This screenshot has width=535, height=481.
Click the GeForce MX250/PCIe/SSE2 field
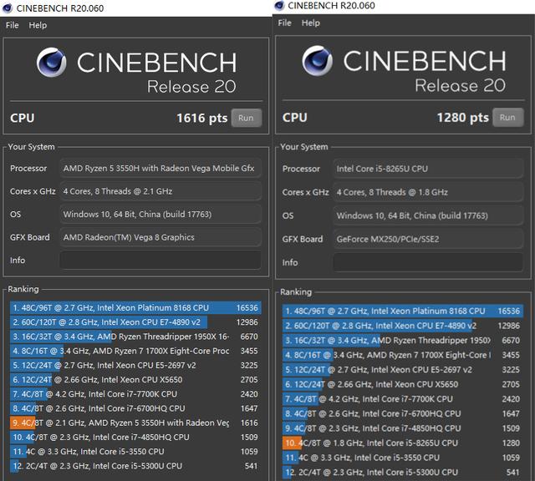click(x=428, y=239)
